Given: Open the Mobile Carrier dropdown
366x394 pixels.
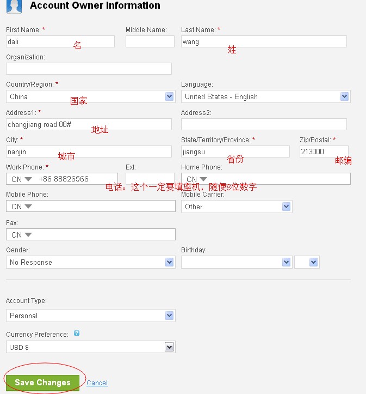Looking at the screenshot, I should [x=237, y=207].
